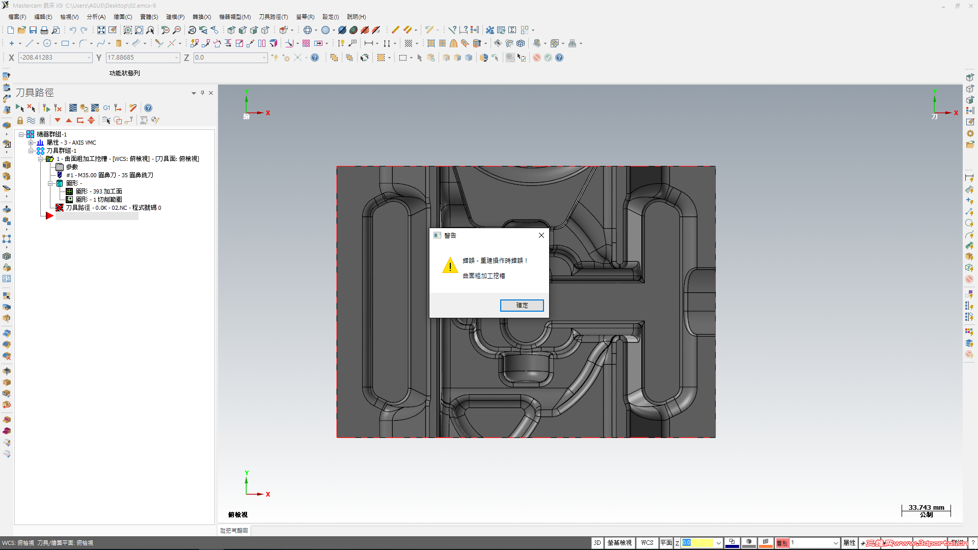The width and height of the screenshot is (978, 550).
Task: Click the lock operations padlock icon
Action: click(20, 121)
